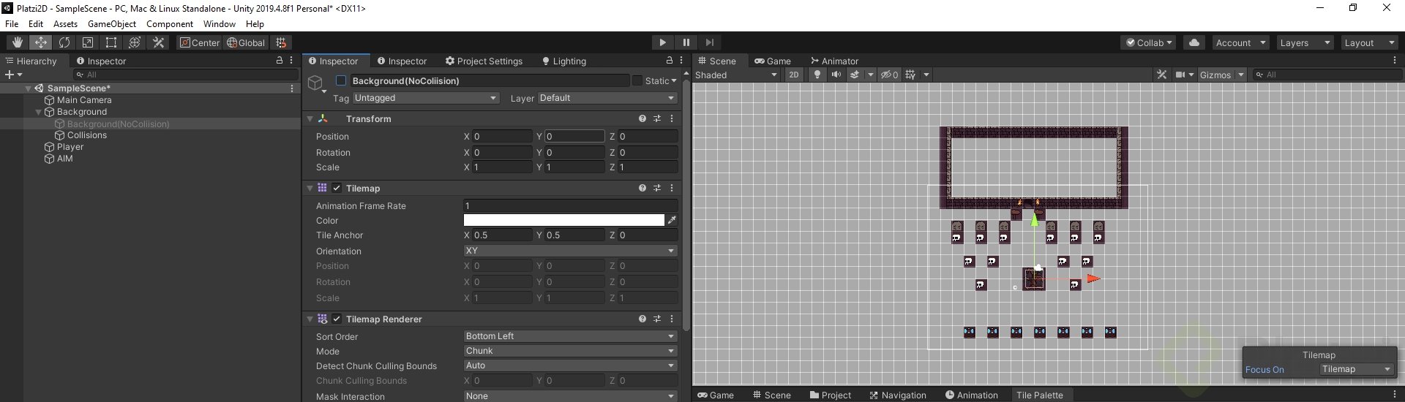
Task: Toggle 2D scene view mode
Action: [794, 75]
